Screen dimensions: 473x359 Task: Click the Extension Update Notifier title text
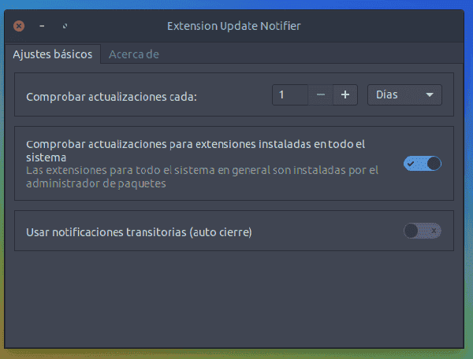(x=234, y=26)
